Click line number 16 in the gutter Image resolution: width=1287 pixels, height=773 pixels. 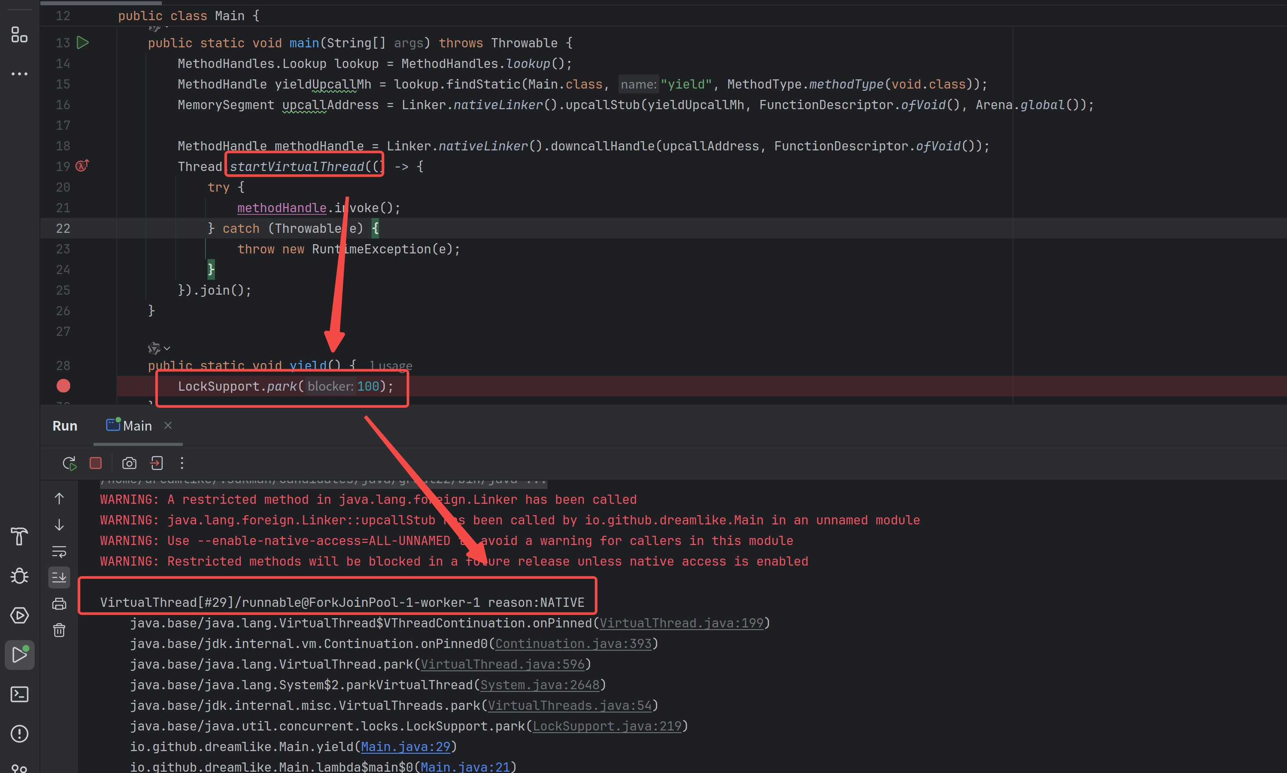click(63, 105)
